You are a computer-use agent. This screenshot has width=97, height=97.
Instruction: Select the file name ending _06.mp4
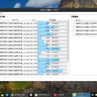[15, 27]
